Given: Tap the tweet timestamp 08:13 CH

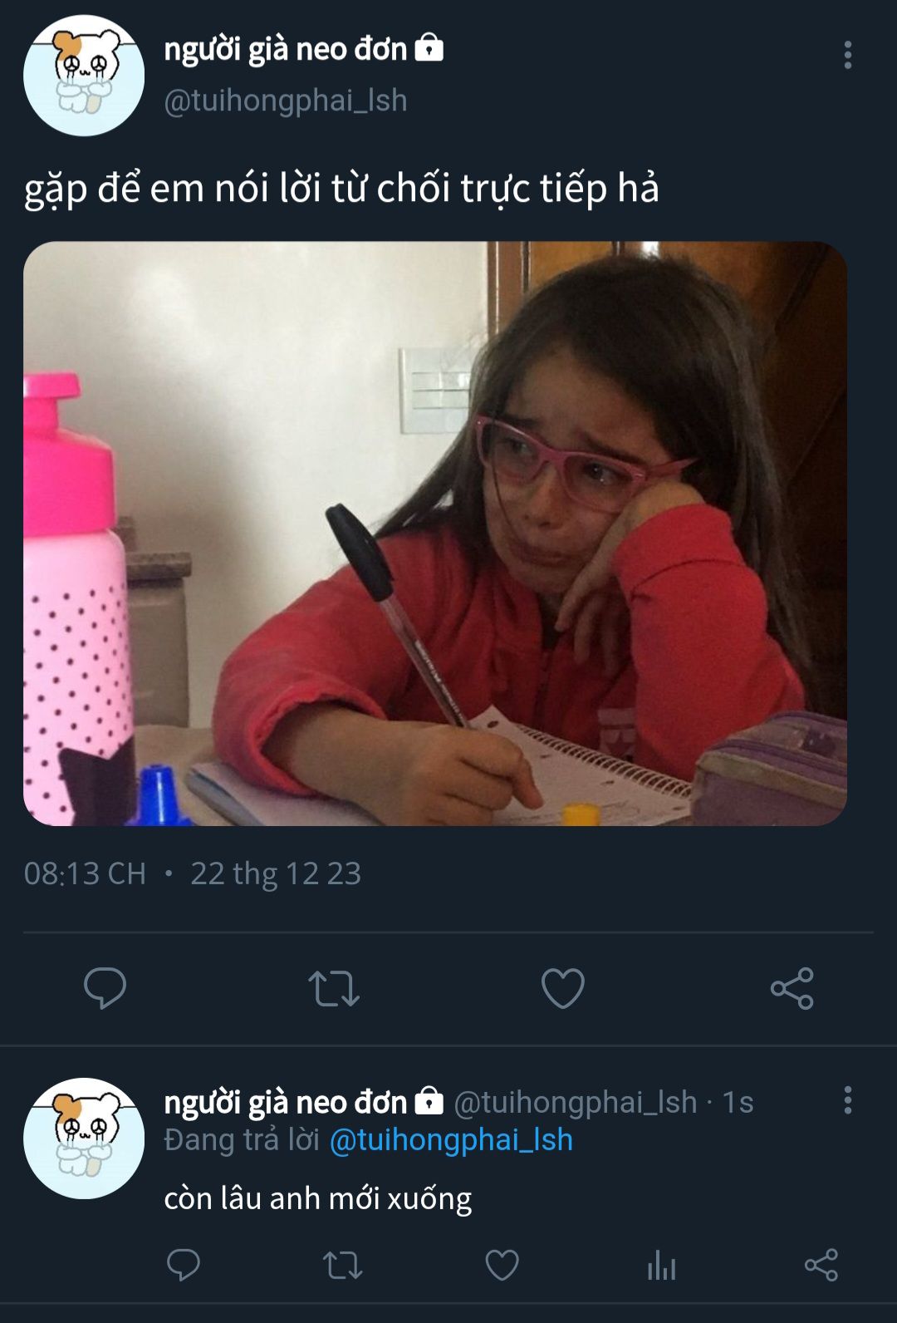Looking at the screenshot, I should tap(85, 873).
